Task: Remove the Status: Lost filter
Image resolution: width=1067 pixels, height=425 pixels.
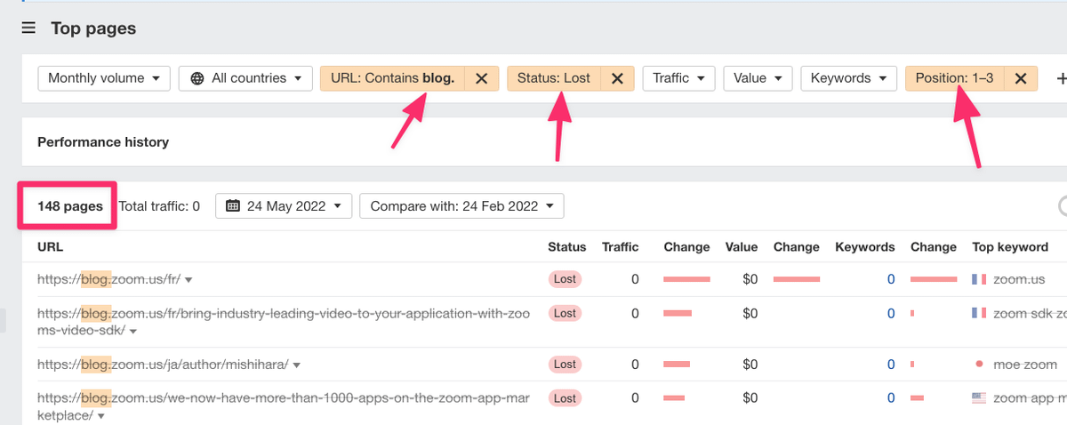Action: tap(617, 78)
